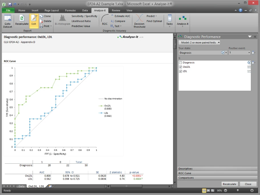260x195 pixels.
Task: Close the Diagnostic Performance panel
Action: pyautogui.click(x=255, y=37)
